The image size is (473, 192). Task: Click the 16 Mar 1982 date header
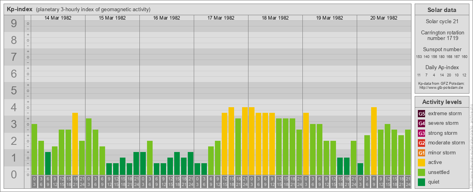(167, 18)
